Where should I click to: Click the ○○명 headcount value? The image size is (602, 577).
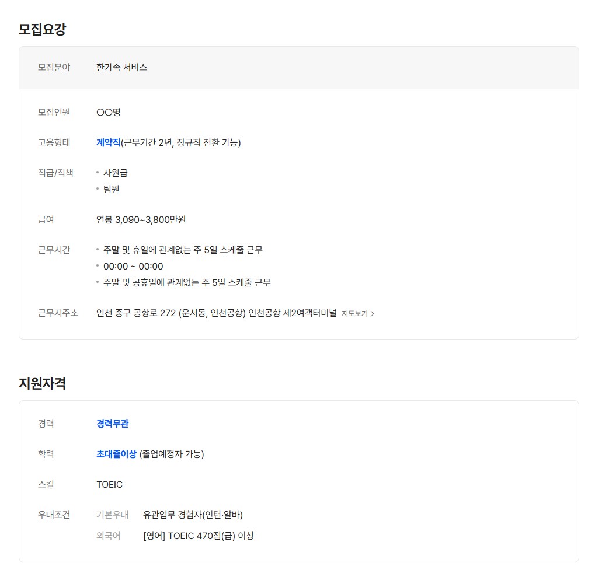coord(108,112)
